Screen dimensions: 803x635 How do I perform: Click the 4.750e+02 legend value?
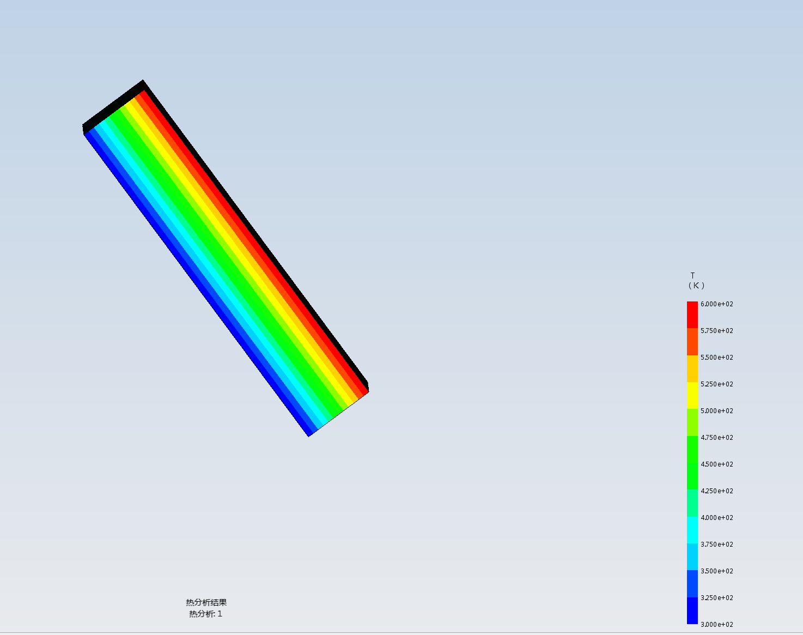point(716,438)
